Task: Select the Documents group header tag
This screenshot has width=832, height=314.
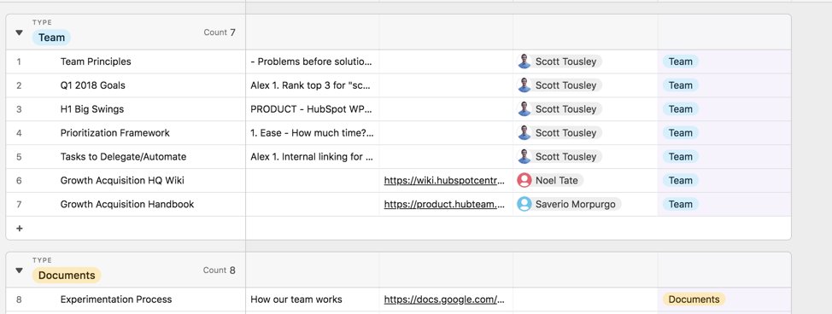Action: coord(67,275)
